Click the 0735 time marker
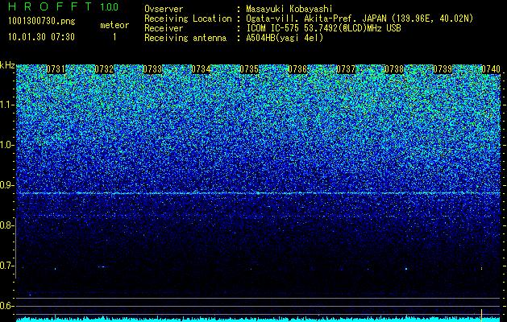This screenshot has height=322, width=507. [249, 69]
